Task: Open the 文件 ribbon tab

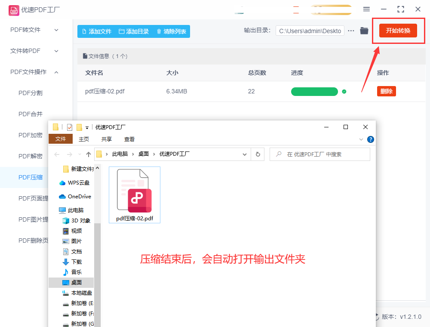Action: (x=61, y=139)
